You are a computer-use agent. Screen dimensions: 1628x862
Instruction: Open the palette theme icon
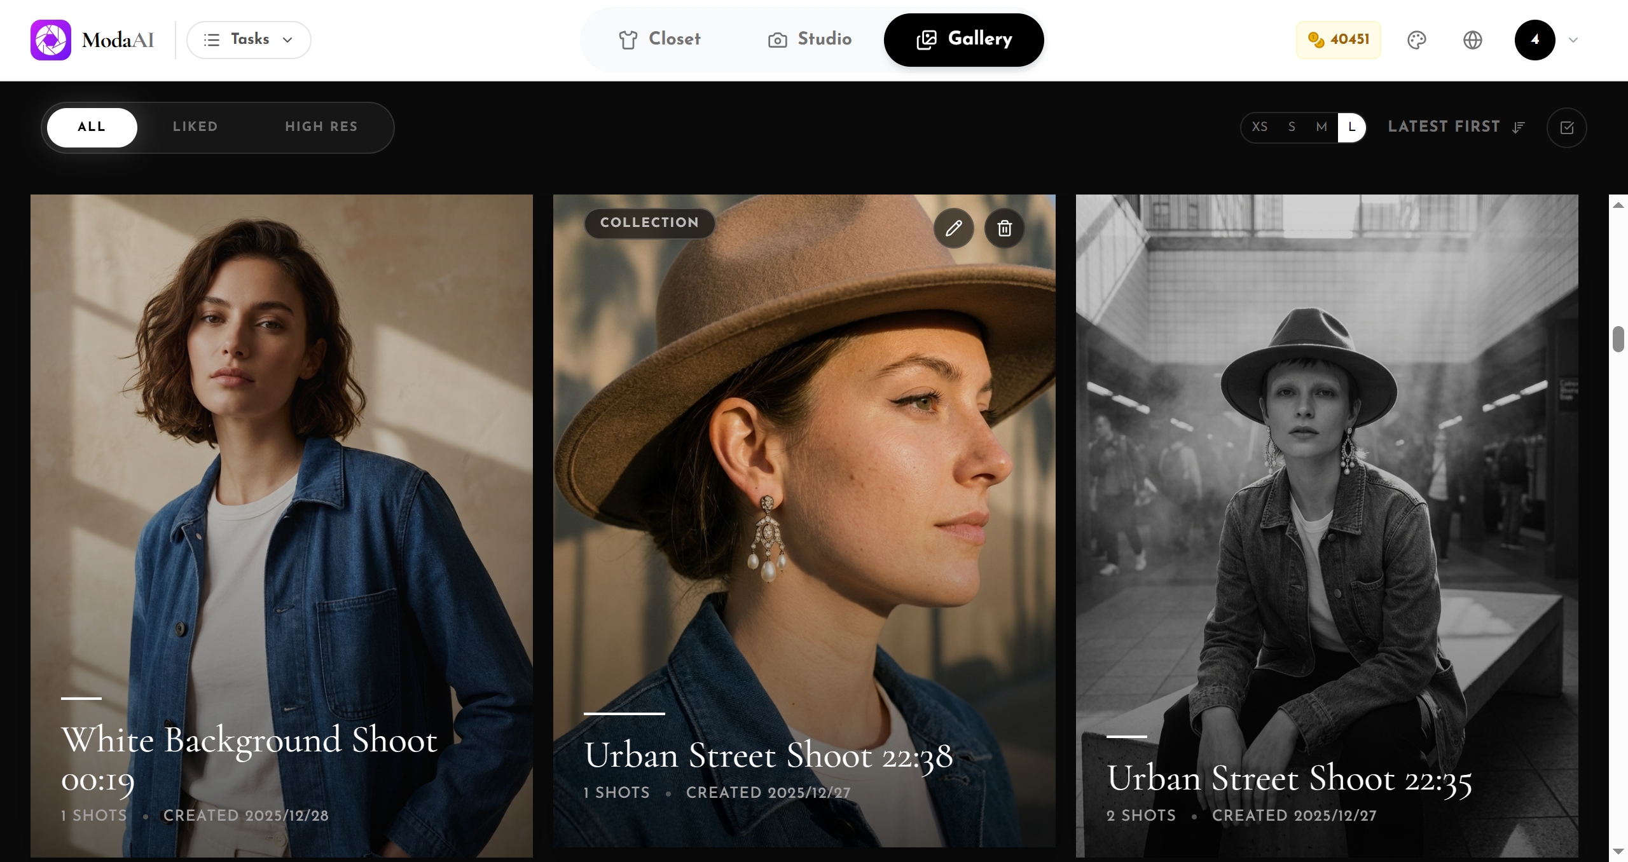(x=1416, y=40)
